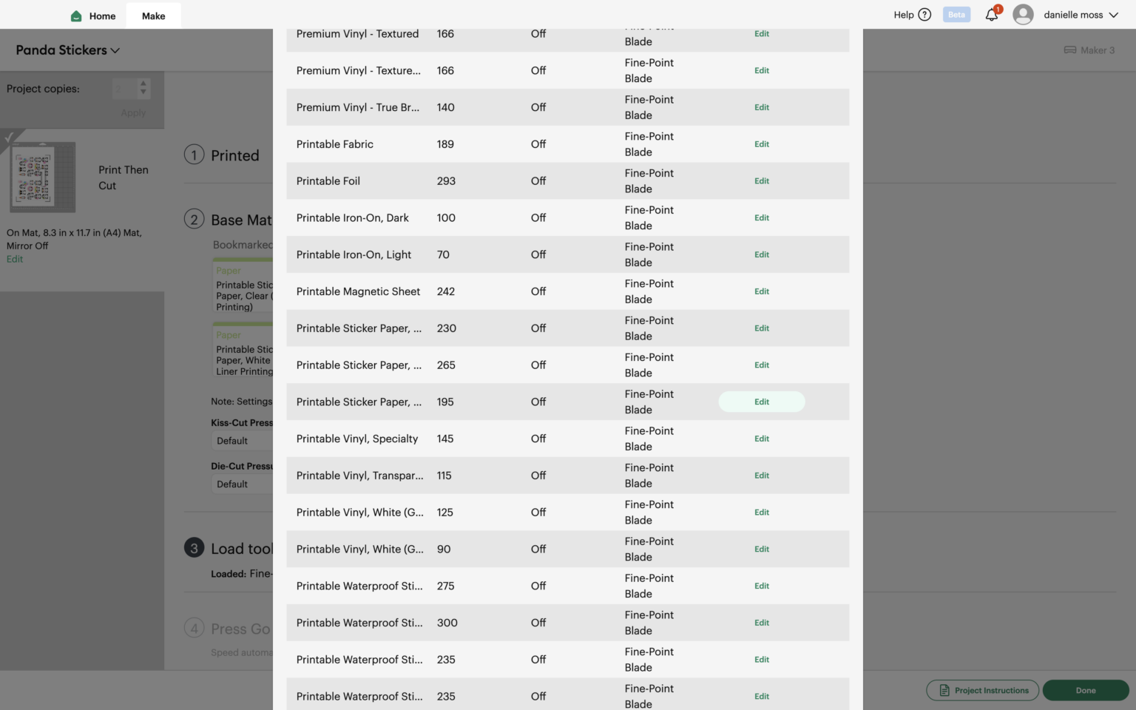Click the user avatar icon

click(1023, 15)
